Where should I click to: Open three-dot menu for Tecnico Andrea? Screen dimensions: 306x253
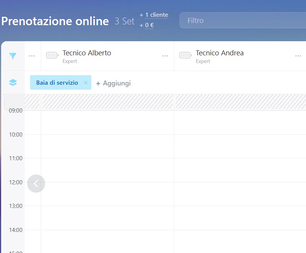point(298,56)
